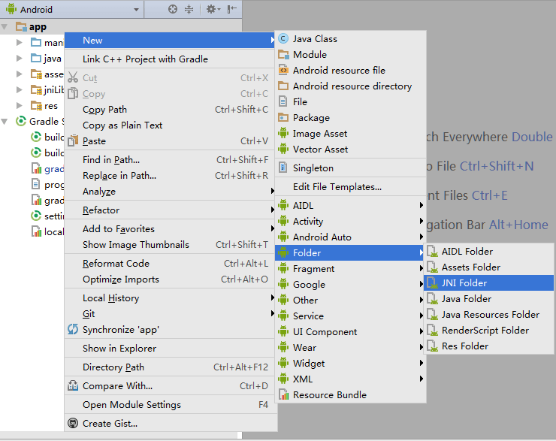Expand the res folder arrow
Viewport: 556px width, 441px height.
(x=20, y=106)
